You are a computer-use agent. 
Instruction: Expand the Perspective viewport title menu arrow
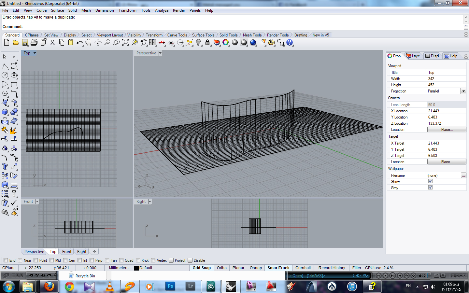coord(160,53)
